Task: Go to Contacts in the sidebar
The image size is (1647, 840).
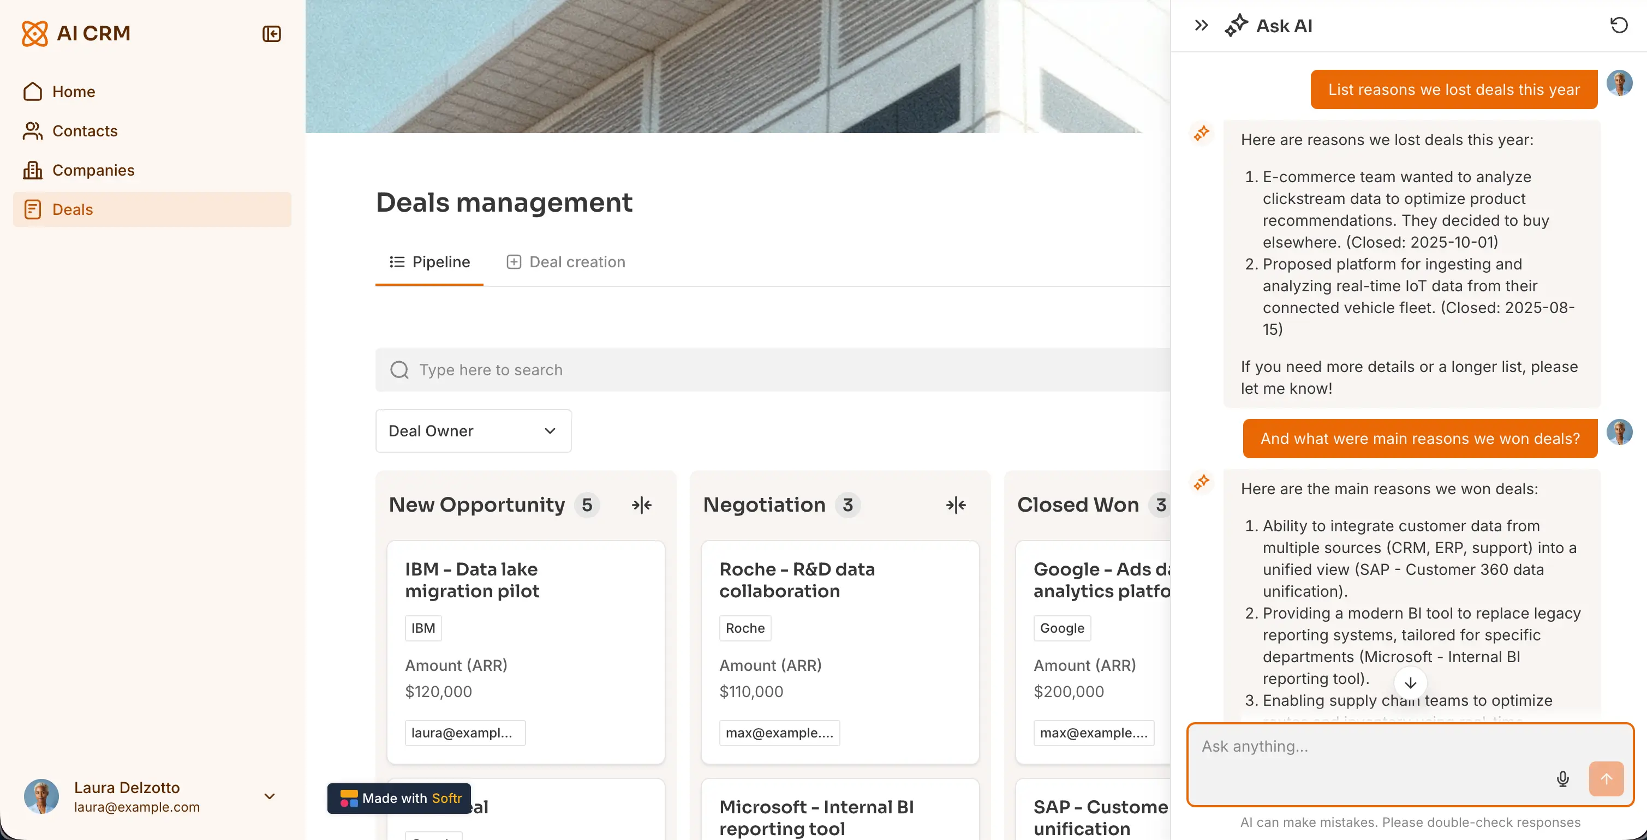Action: pos(85,131)
